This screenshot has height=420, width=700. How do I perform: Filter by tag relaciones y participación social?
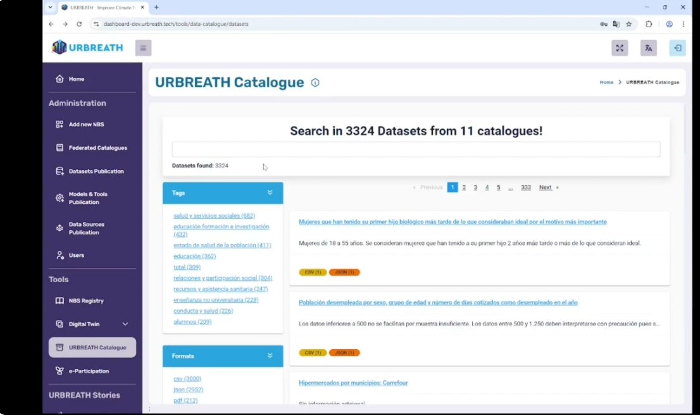(x=223, y=278)
